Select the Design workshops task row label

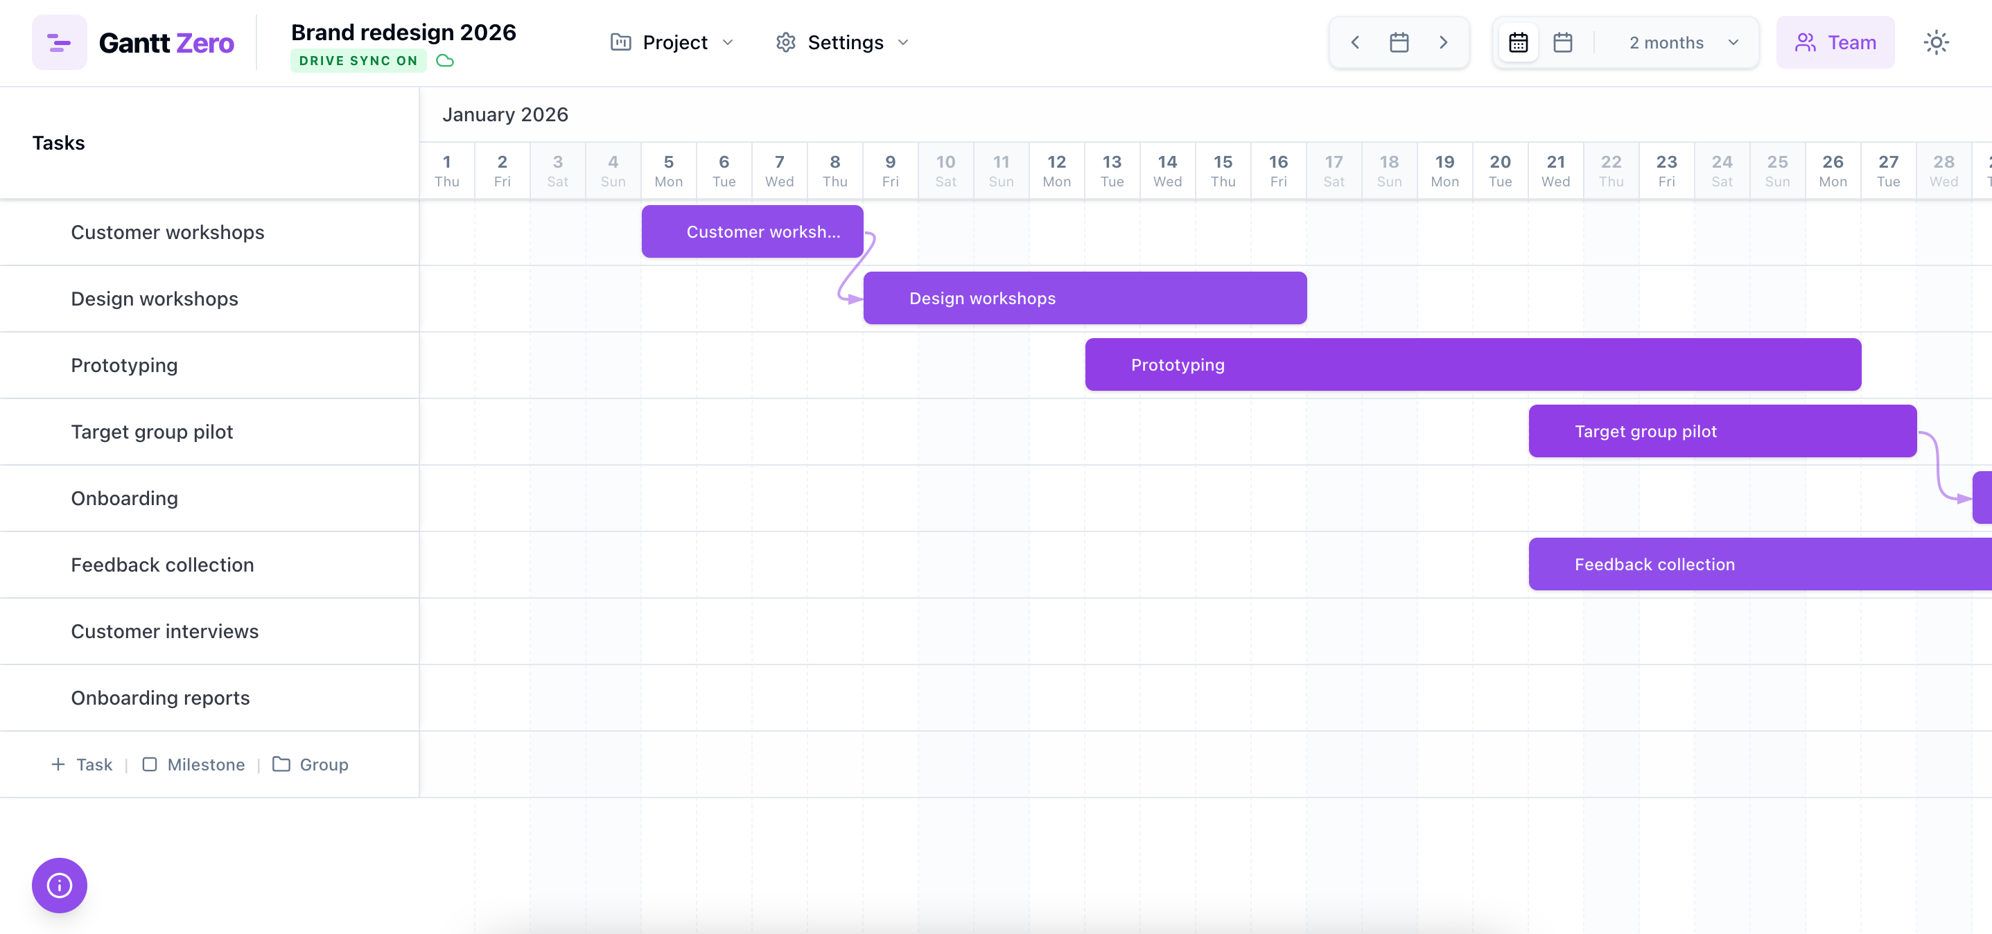154,299
